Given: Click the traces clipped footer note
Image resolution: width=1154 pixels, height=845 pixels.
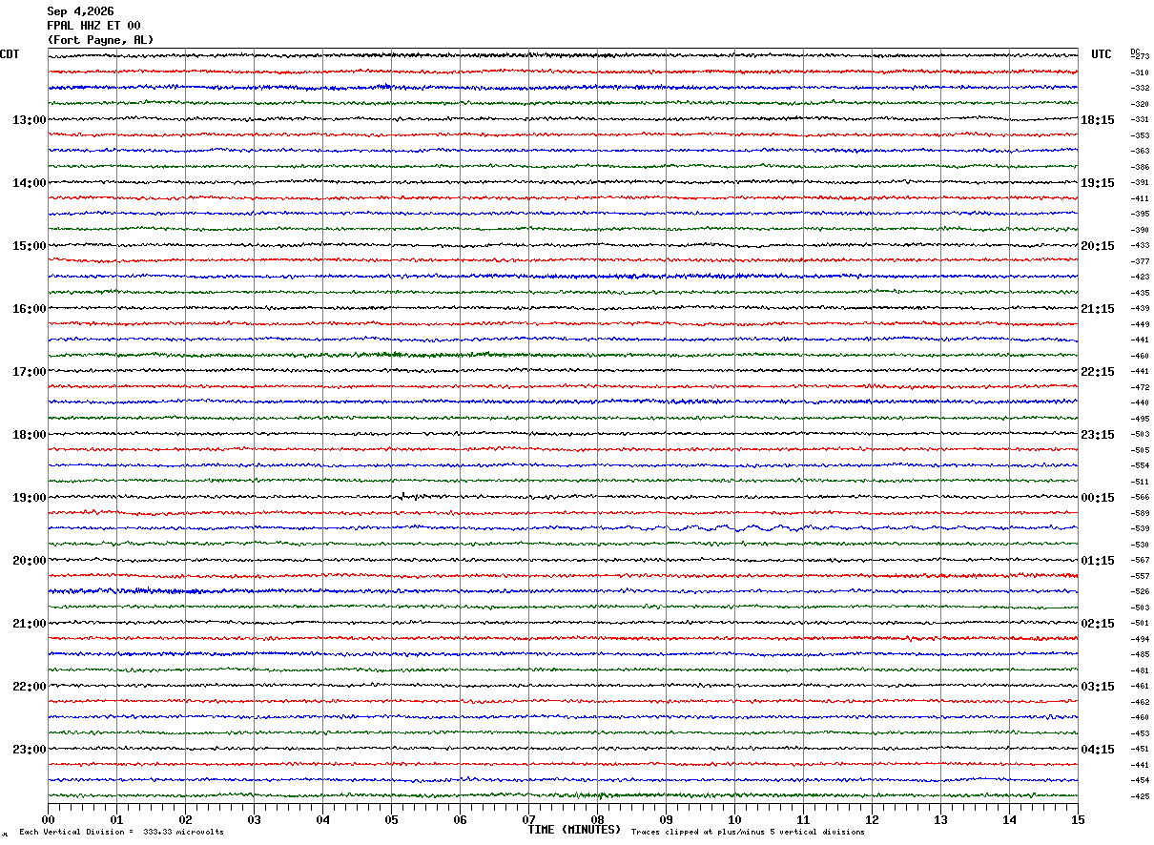Looking at the screenshot, I should click(748, 833).
